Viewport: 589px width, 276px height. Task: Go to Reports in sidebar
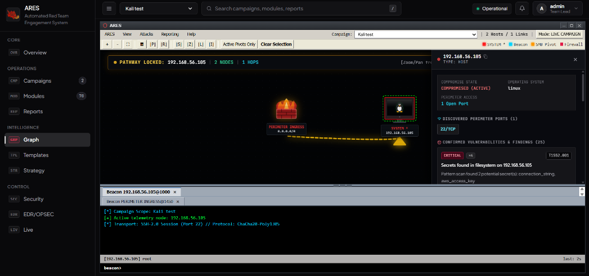tap(47, 112)
